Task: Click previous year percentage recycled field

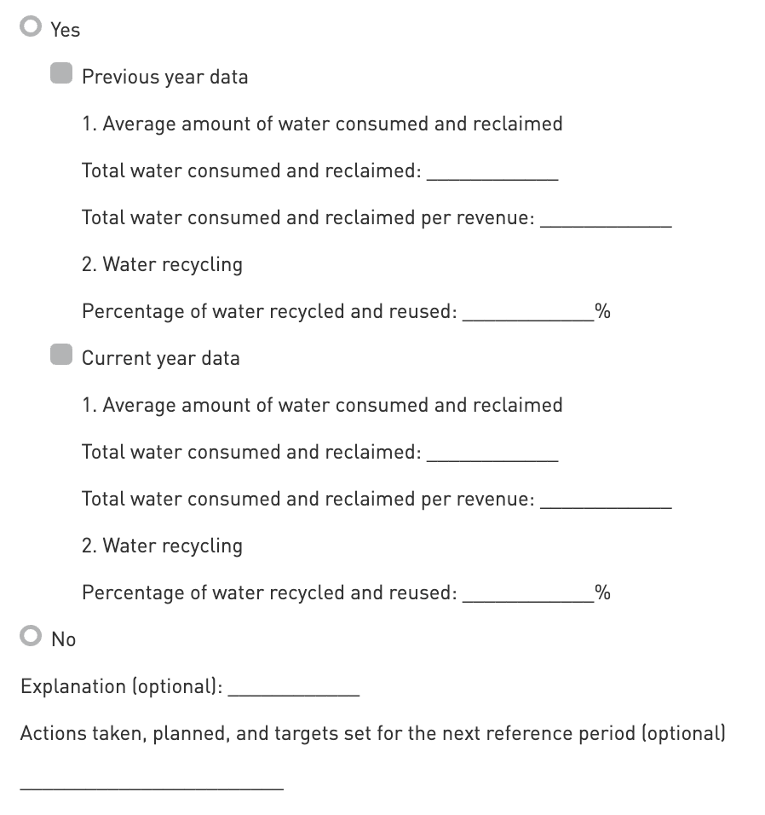Action: pos(527,312)
